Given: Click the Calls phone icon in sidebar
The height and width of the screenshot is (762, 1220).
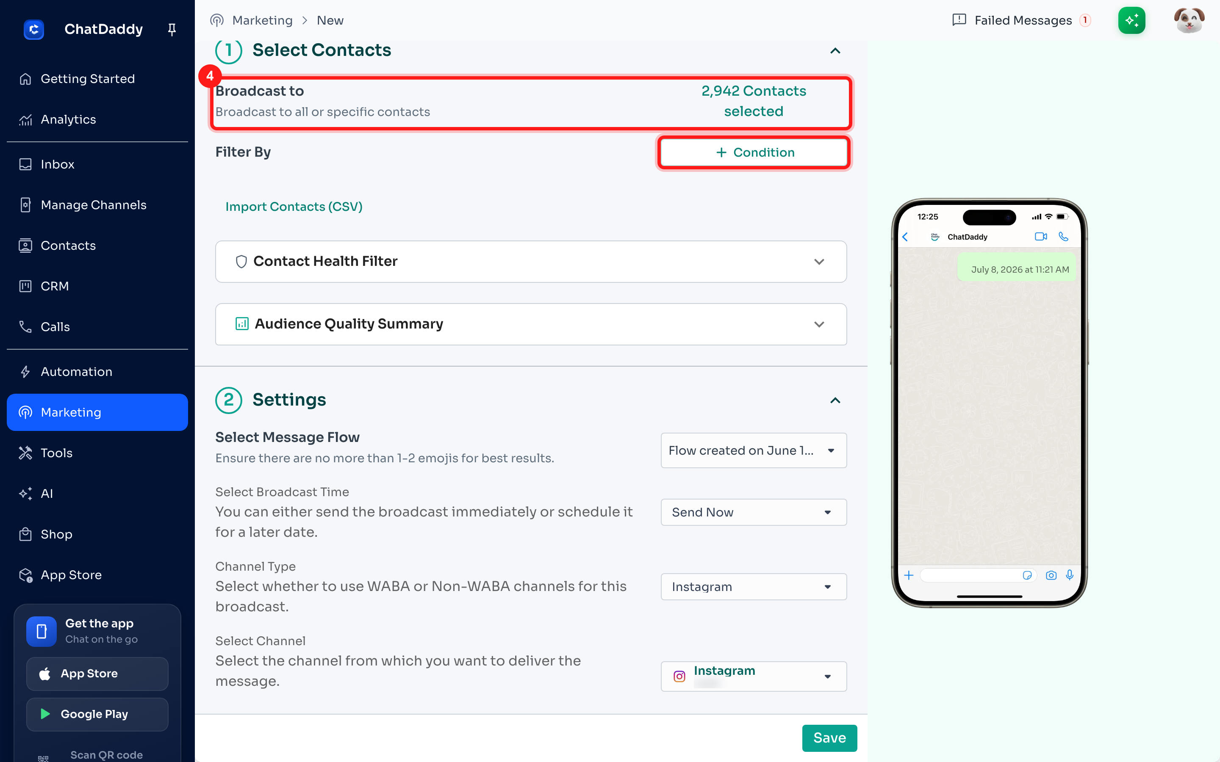Looking at the screenshot, I should [25, 326].
